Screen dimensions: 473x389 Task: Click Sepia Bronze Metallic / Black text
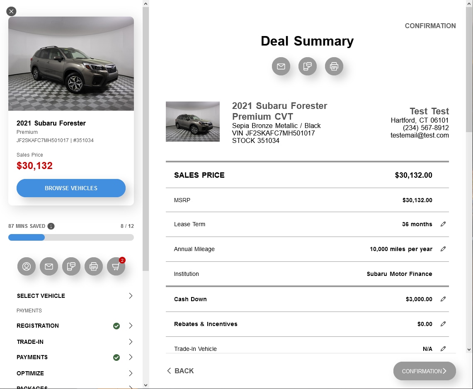[276, 126]
